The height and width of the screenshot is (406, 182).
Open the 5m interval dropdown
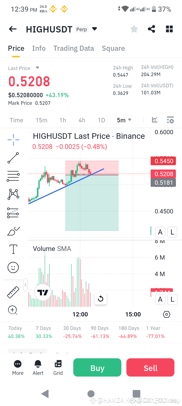(124, 120)
